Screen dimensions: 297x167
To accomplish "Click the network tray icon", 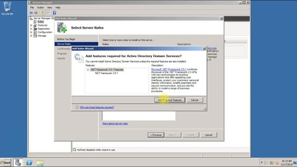I will click(271, 163).
